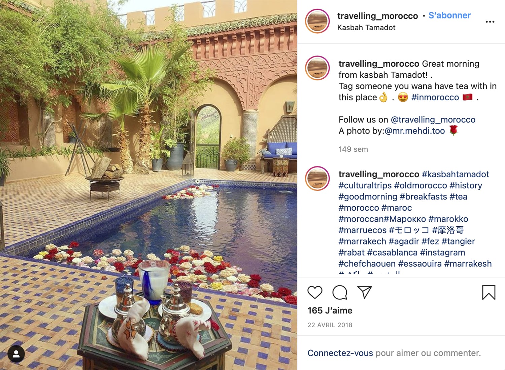This screenshot has height=370, width=505.
Task: Visit the @mr.mehdi.too photographer profile
Action: pyautogui.click(x=414, y=131)
